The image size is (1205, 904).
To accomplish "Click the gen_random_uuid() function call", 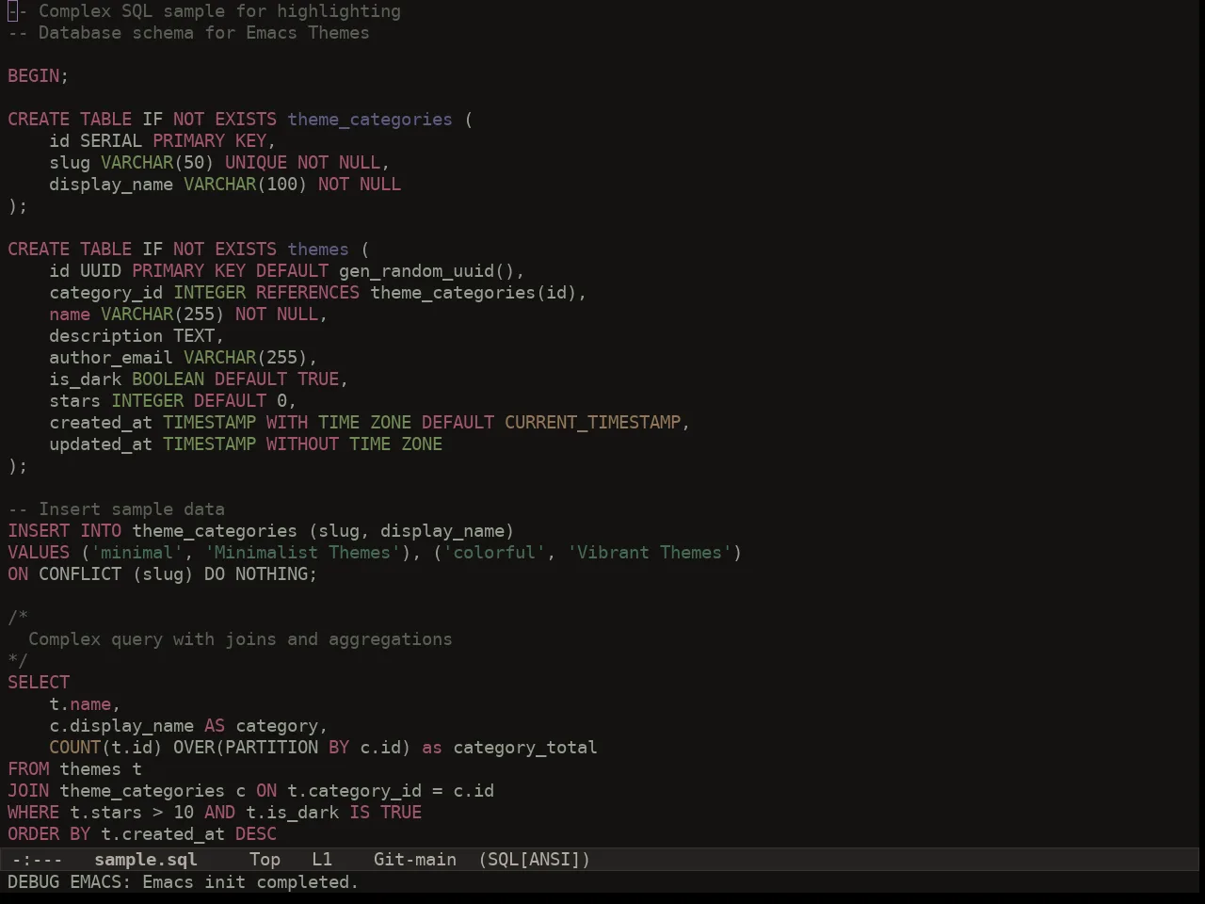I will click(426, 271).
